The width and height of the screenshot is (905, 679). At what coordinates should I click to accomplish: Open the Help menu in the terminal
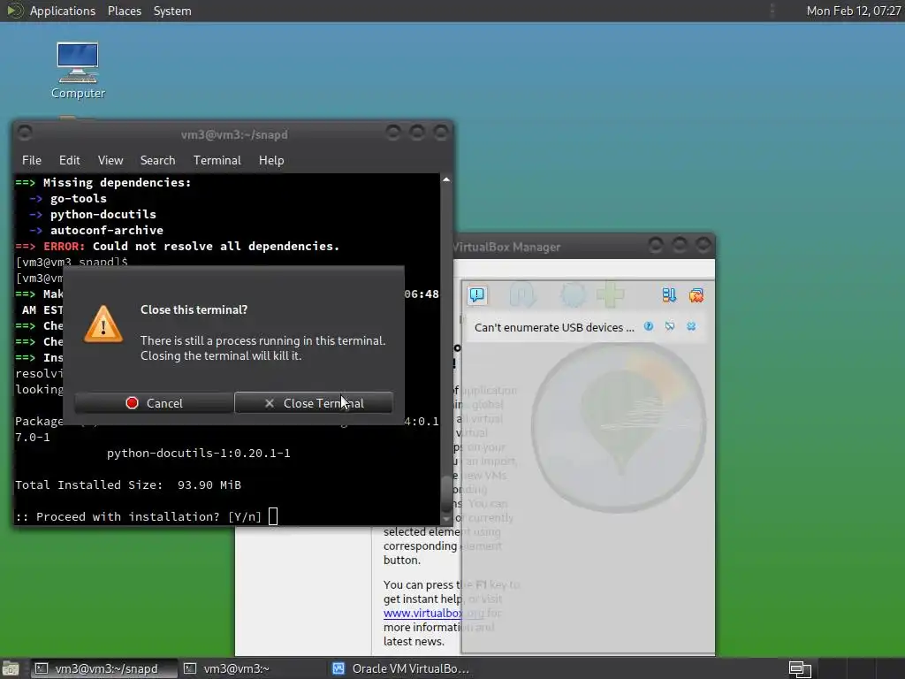271,160
